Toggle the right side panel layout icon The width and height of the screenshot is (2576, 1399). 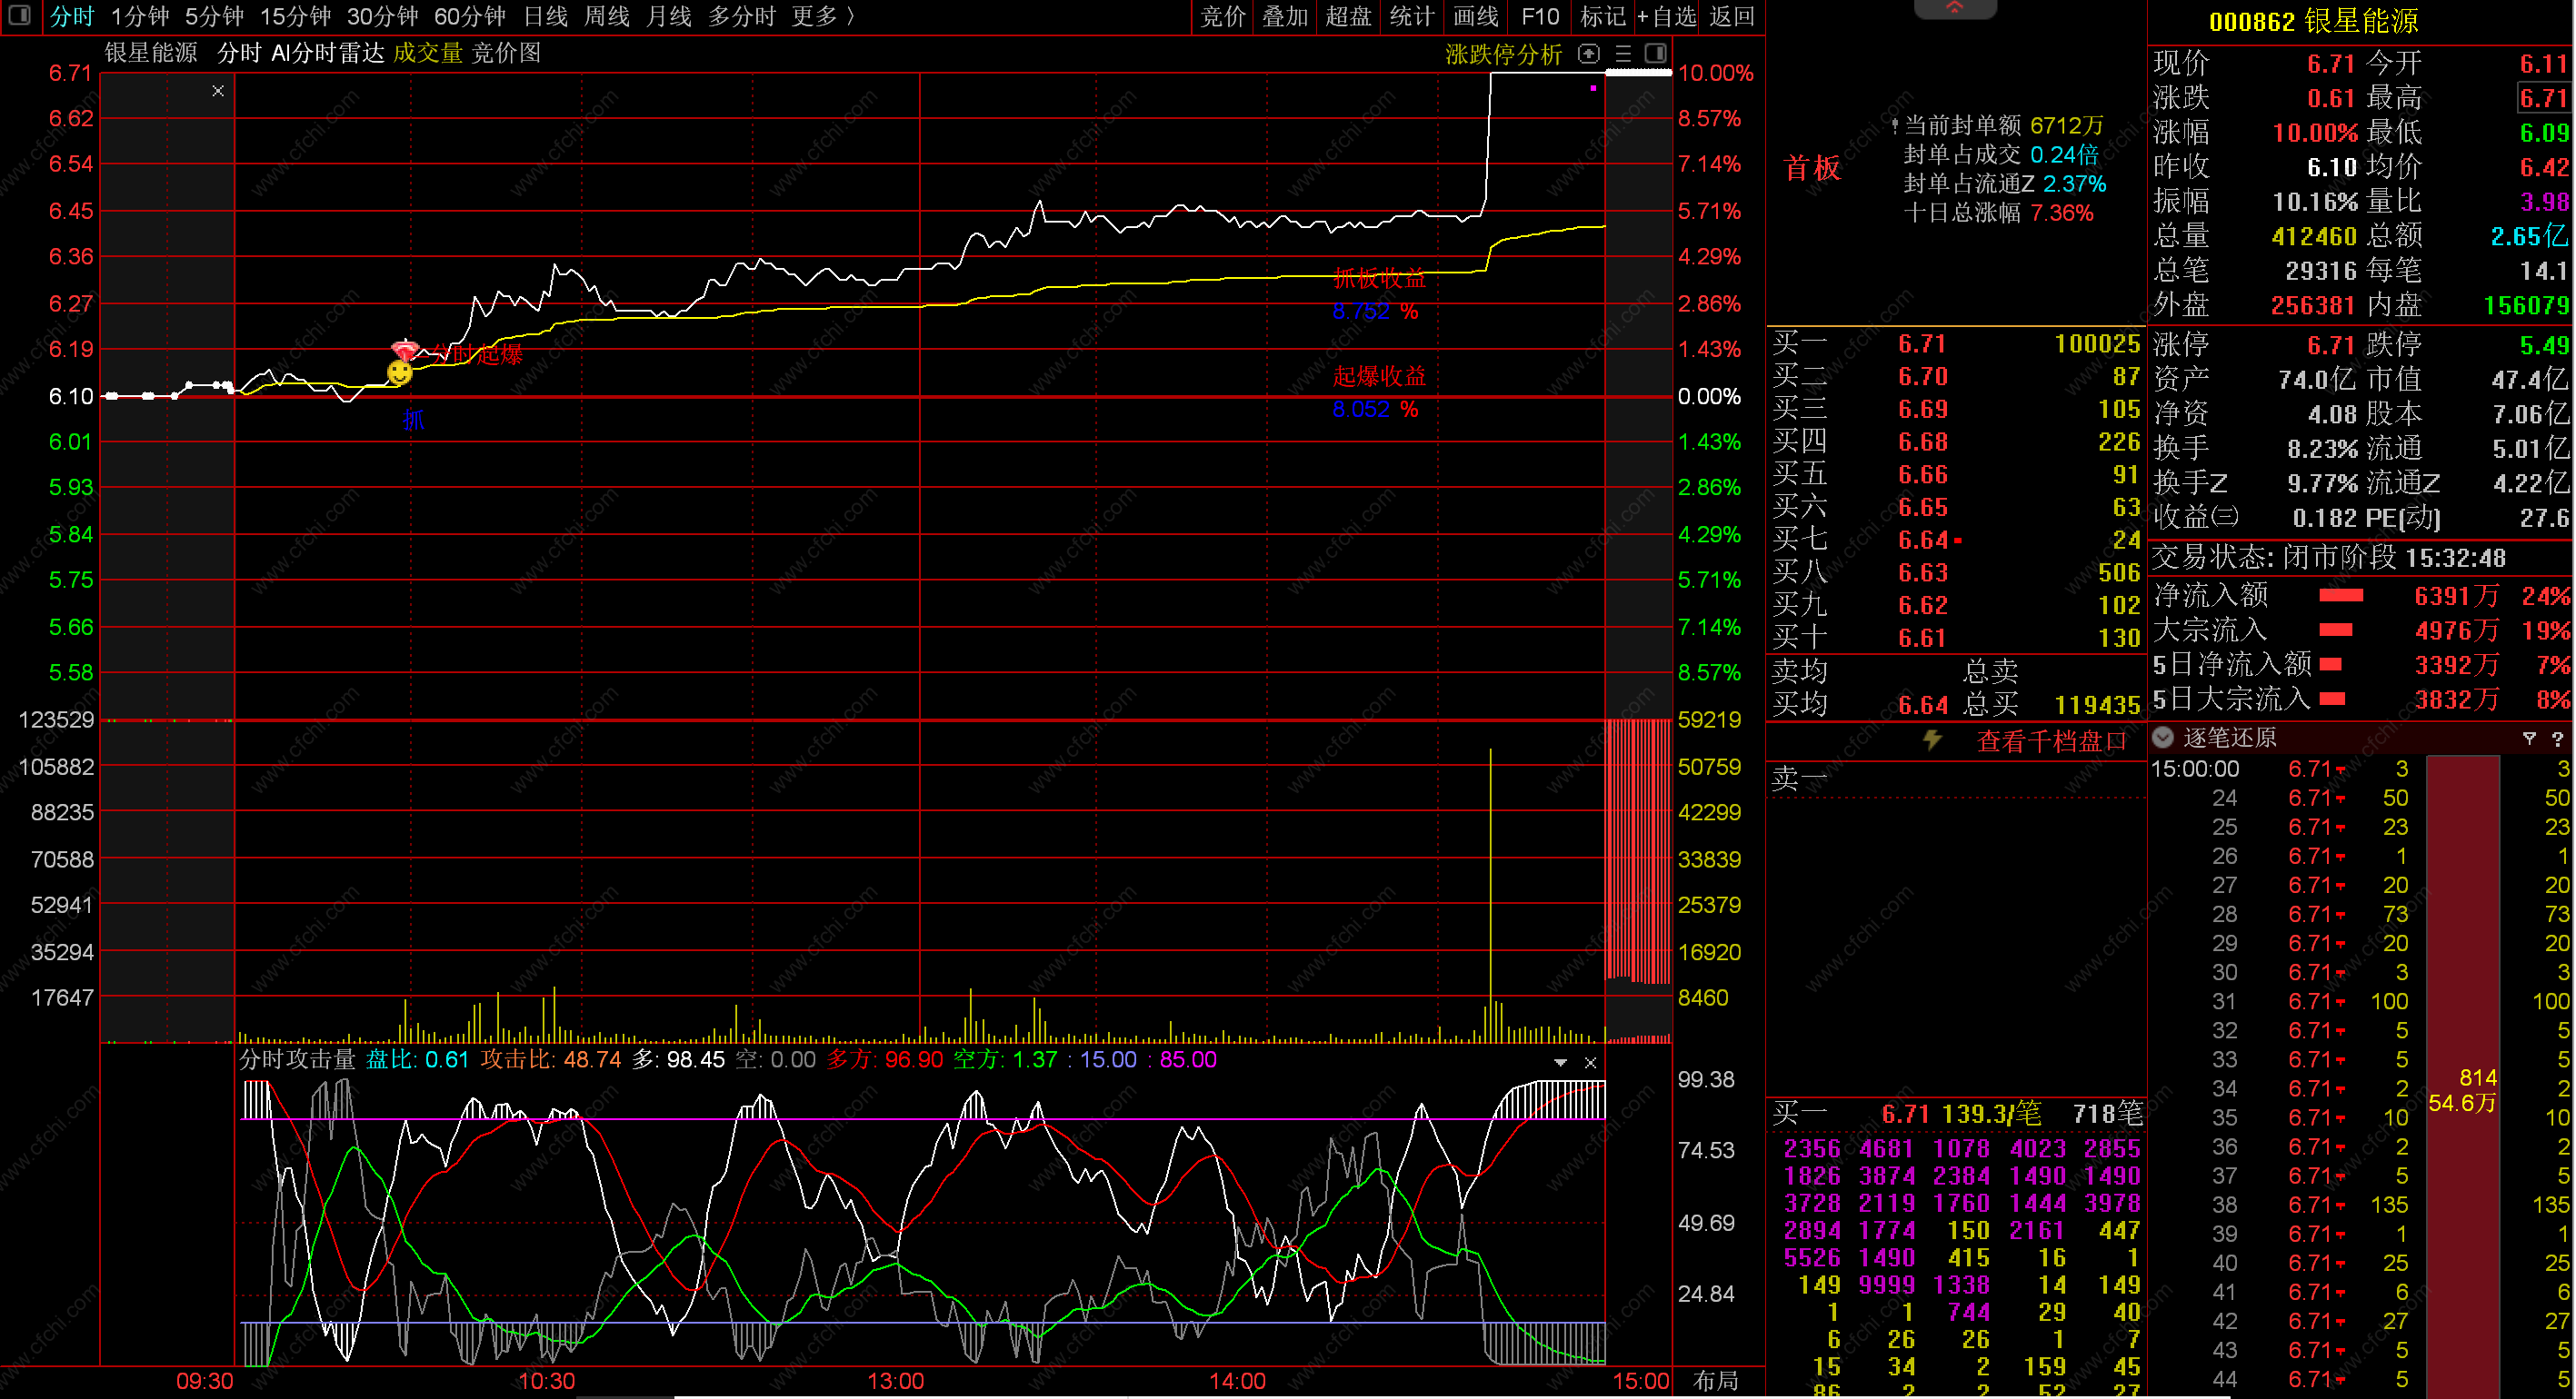tap(1656, 53)
